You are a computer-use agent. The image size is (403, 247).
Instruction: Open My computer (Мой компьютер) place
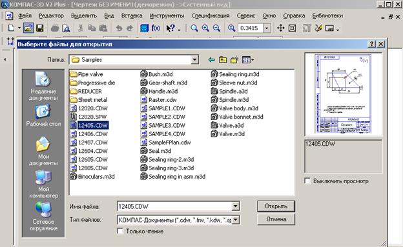43,184
